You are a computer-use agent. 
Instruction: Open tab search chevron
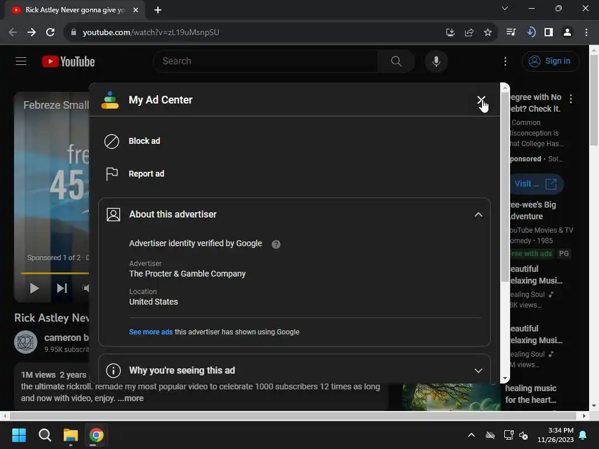point(505,8)
